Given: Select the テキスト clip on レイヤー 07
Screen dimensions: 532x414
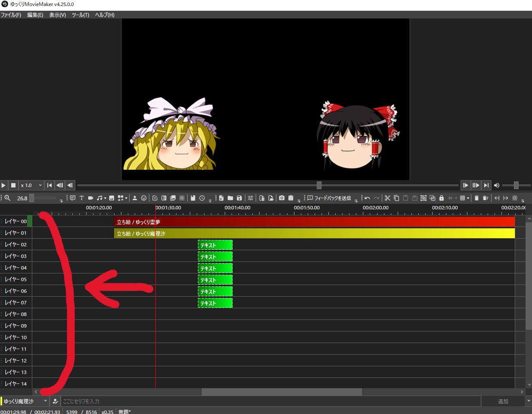Looking at the screenshot, I should [215, 303].
